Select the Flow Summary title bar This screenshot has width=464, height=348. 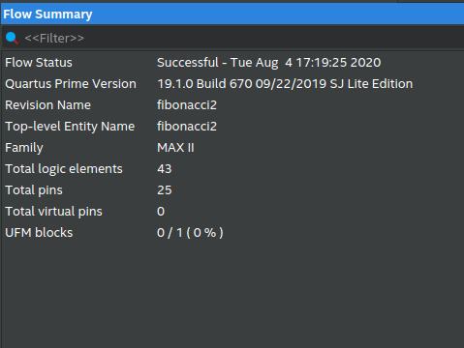(232, 14)
